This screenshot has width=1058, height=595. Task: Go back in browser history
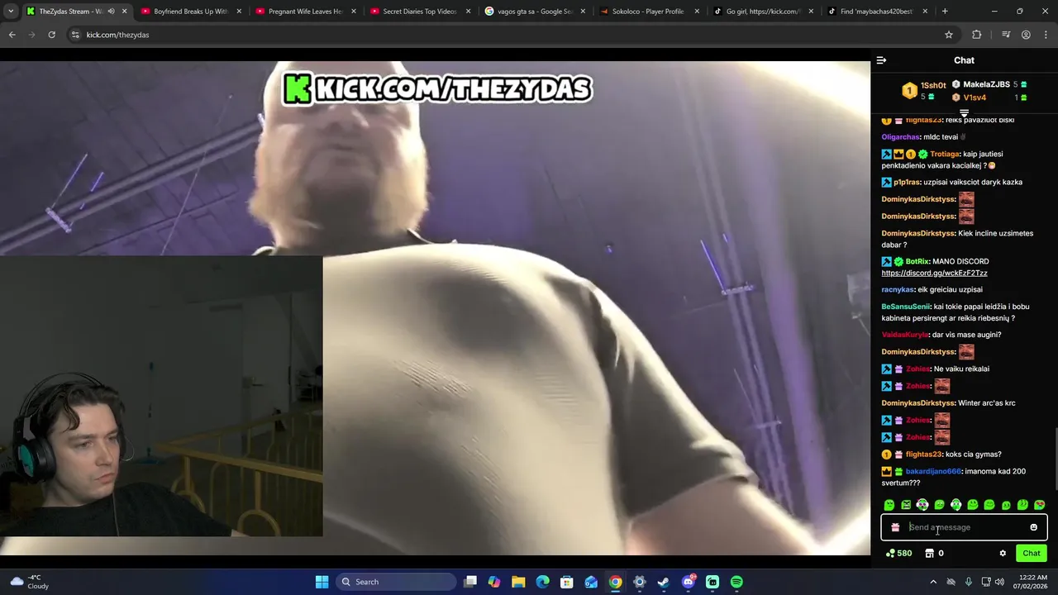click(x=12, y=35)
